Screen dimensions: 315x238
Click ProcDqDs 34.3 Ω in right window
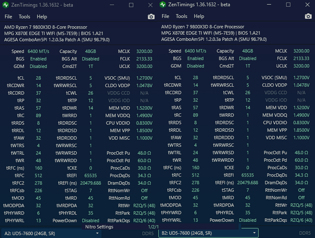coord(301,175)
